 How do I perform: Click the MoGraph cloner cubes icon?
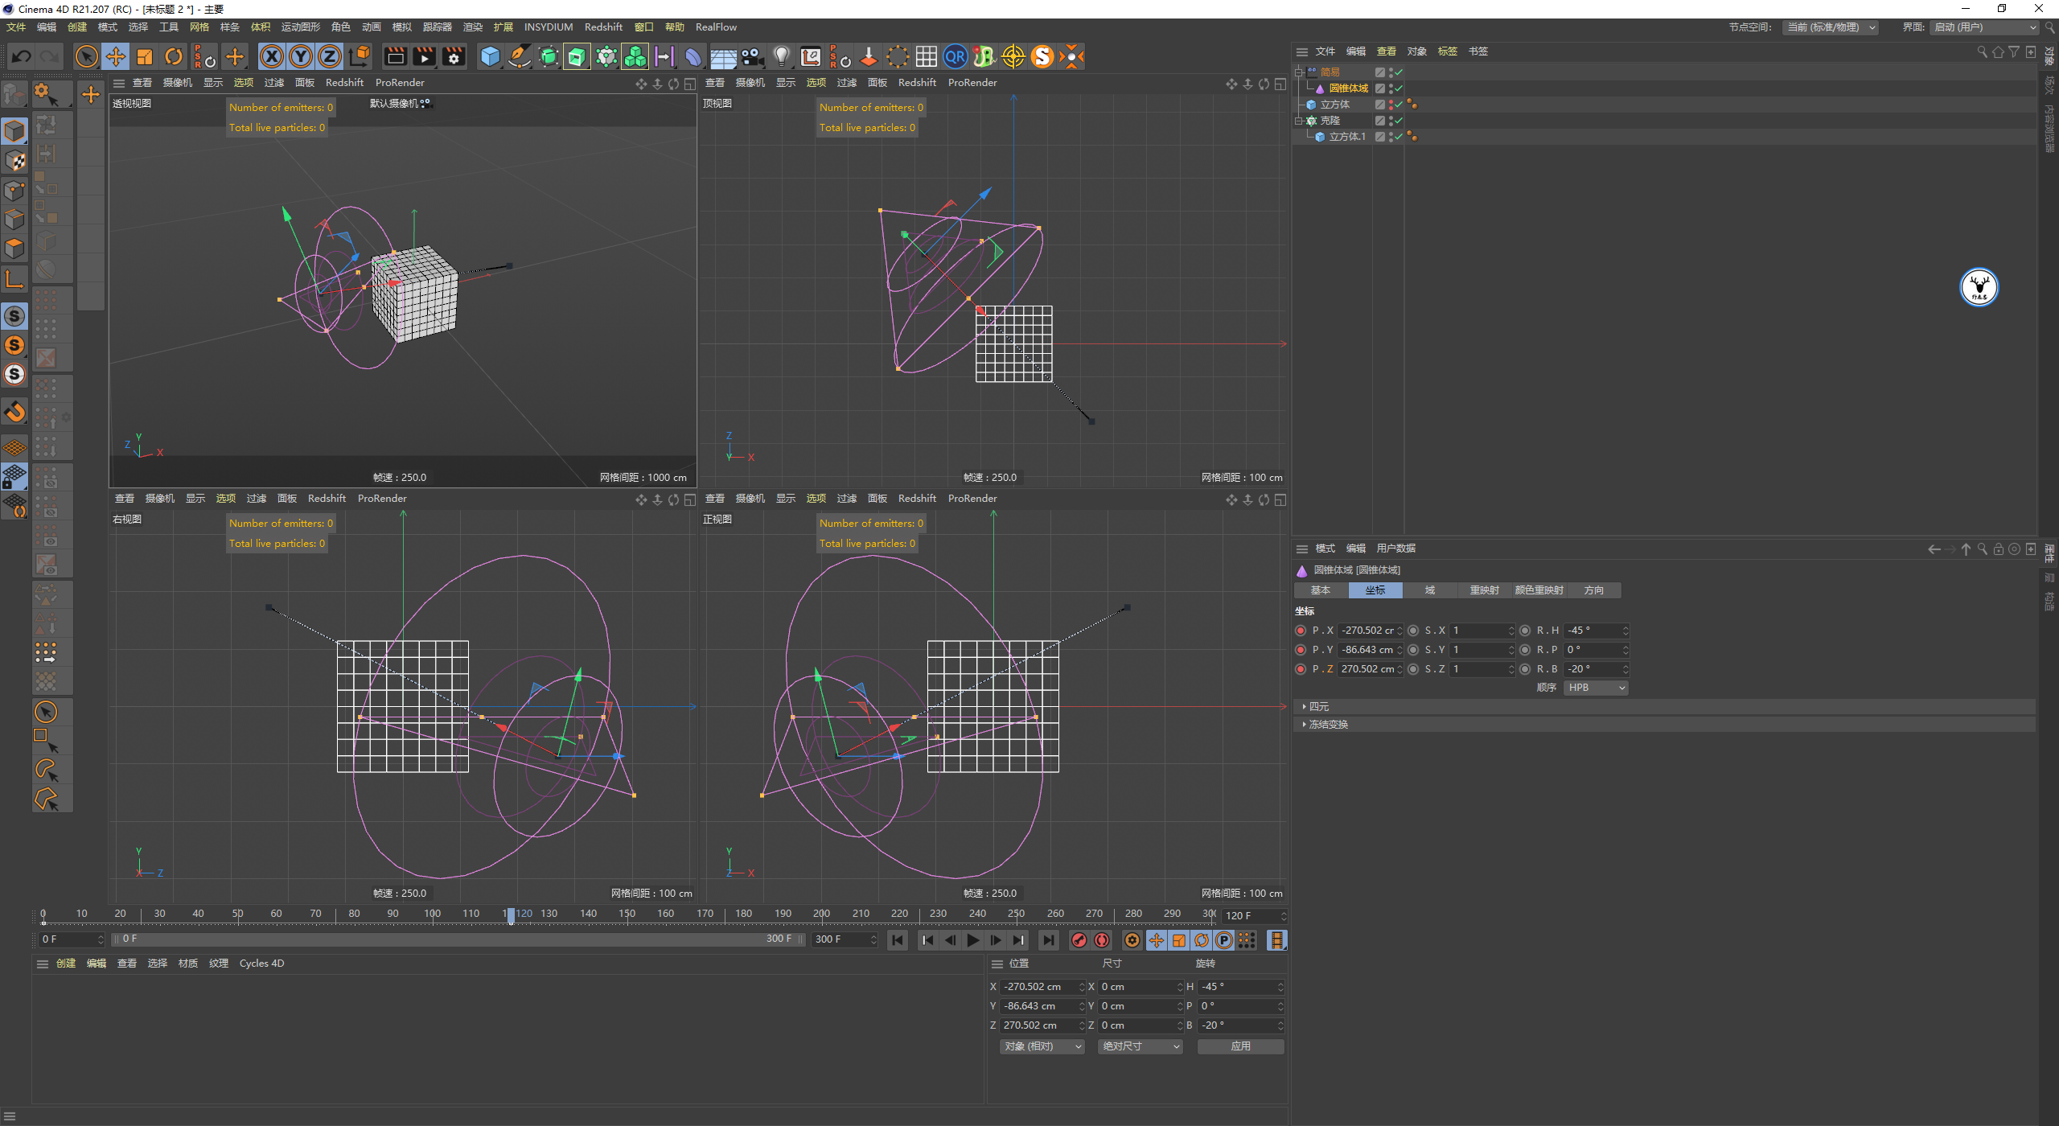tap(635, 56)
